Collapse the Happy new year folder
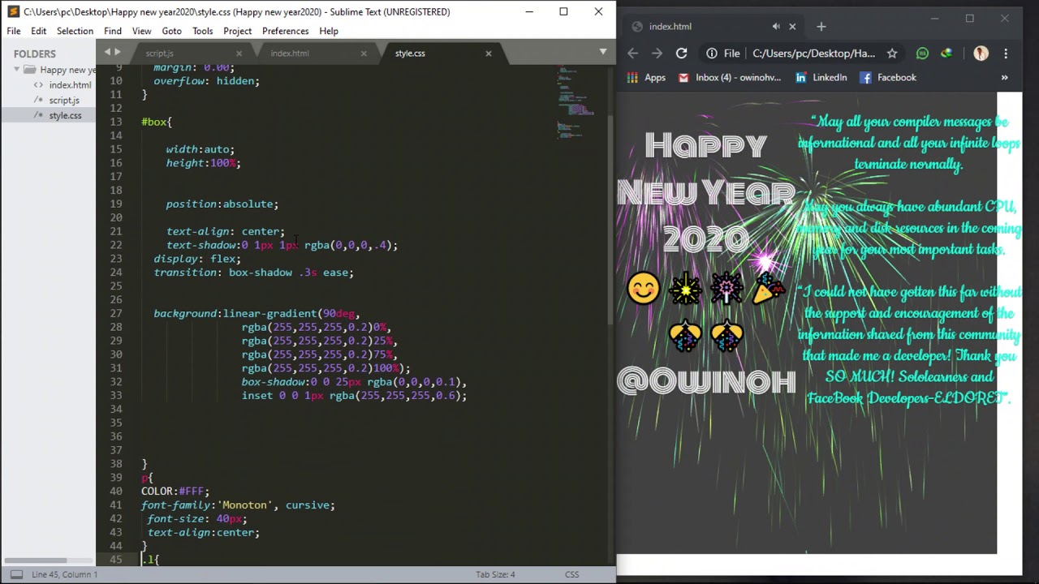 pos(17,70)
